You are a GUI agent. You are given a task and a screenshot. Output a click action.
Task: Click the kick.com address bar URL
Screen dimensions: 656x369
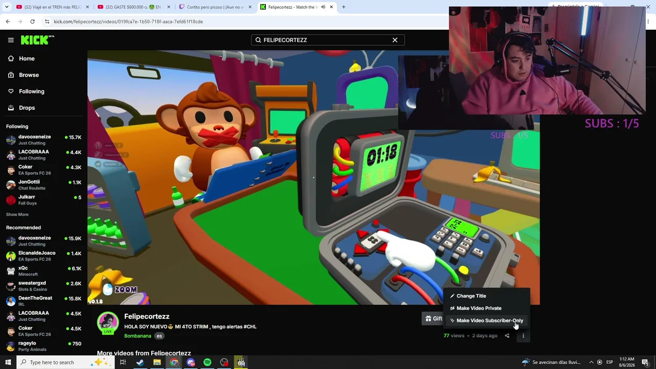pos(128,22)
